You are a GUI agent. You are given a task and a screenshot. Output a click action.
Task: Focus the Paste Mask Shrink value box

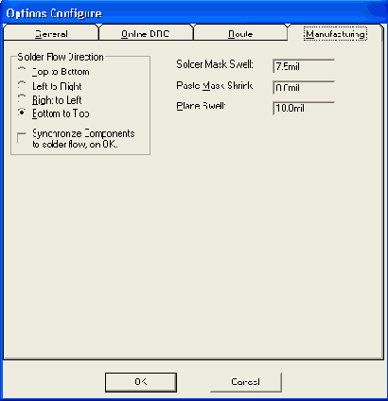coord(304,87)
